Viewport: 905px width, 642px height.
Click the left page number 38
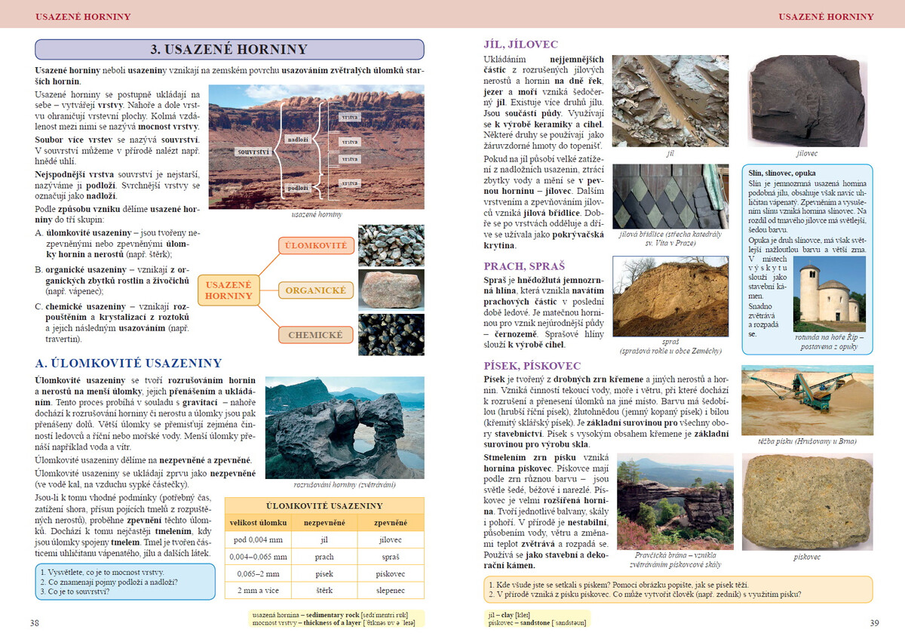pos(34,623)
